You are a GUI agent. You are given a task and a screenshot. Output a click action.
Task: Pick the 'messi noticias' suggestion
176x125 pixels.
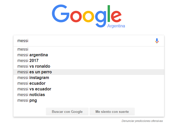tap(89, 95)
